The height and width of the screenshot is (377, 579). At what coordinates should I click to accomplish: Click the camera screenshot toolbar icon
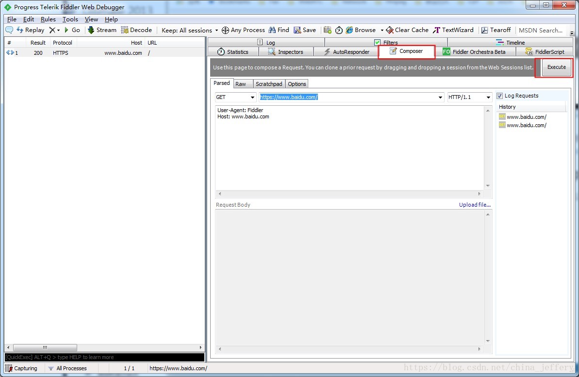327,30
